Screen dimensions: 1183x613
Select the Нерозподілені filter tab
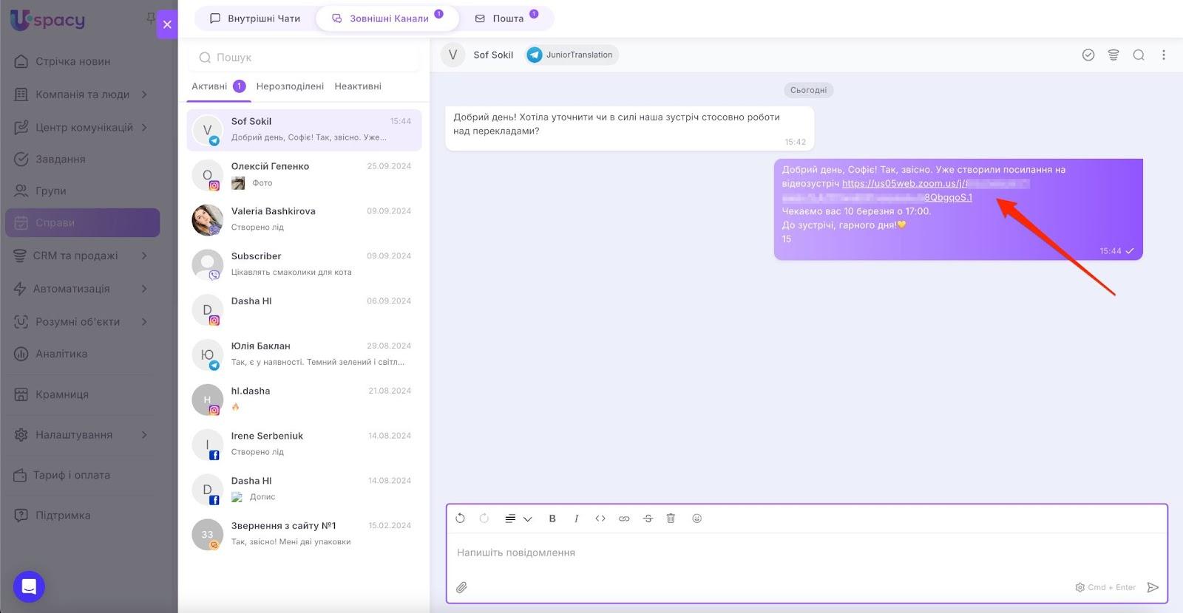pyautogui.click(x=290, y=86)
